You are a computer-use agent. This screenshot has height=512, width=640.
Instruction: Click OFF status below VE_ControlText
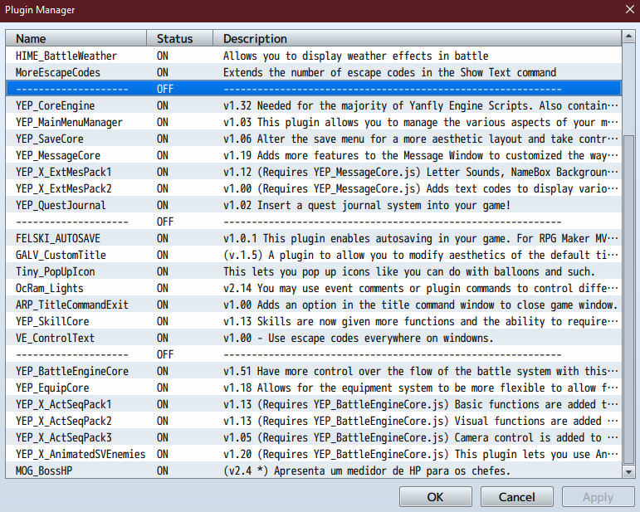coord(165,354)
